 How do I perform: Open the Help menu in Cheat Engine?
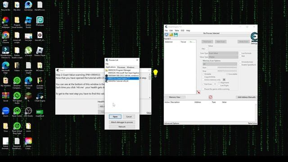(188, 31)
